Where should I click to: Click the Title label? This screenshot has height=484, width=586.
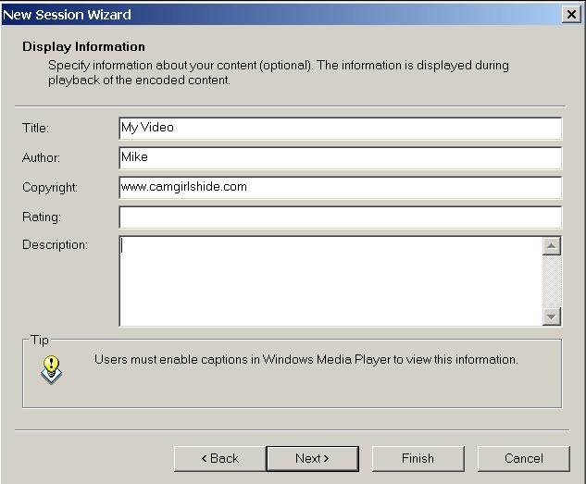pos(35,128)
